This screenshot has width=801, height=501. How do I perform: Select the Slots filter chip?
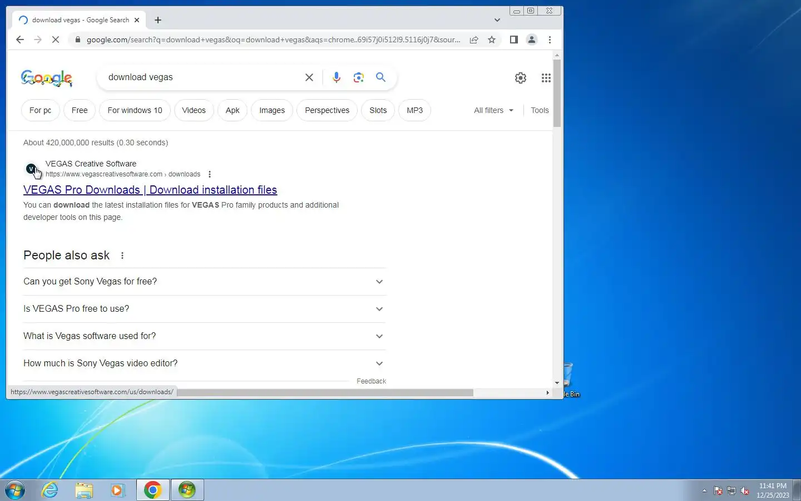(x=378, y=110)
